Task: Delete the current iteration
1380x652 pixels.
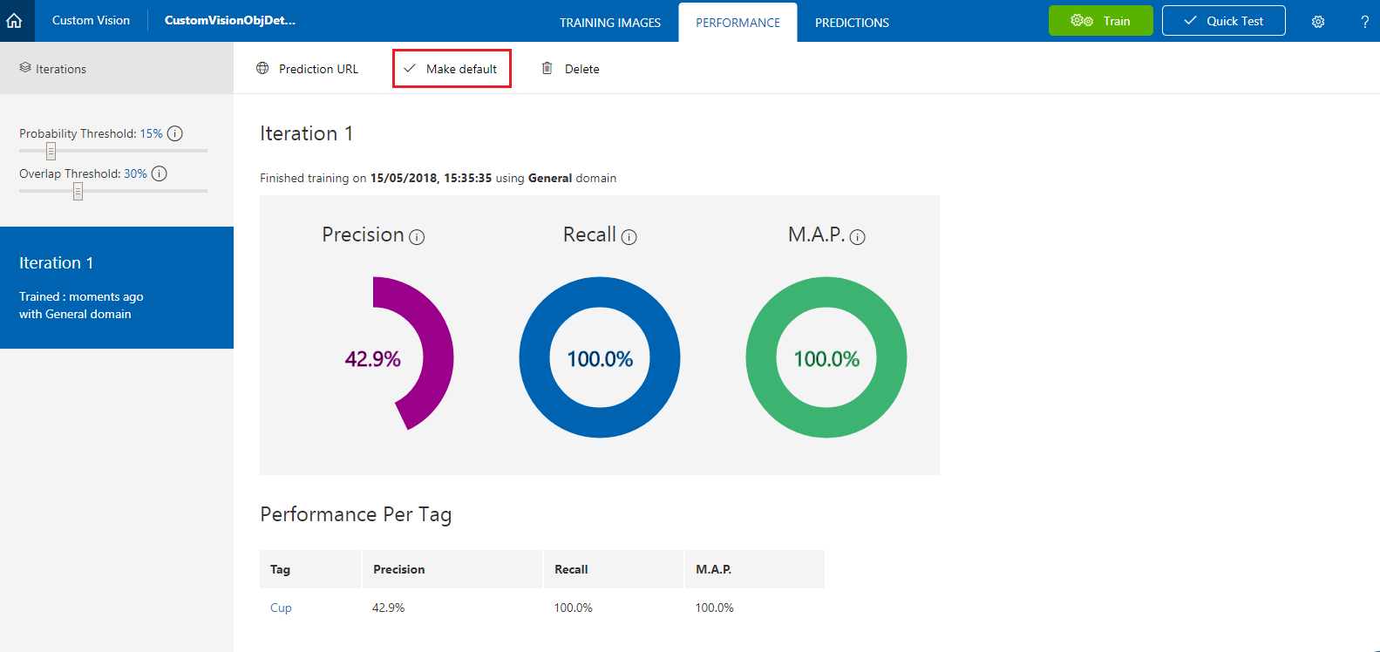Action: pyautogui.click(x=571, y=69)
